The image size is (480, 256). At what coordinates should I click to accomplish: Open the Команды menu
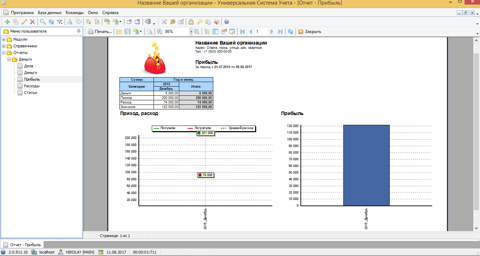74,13
